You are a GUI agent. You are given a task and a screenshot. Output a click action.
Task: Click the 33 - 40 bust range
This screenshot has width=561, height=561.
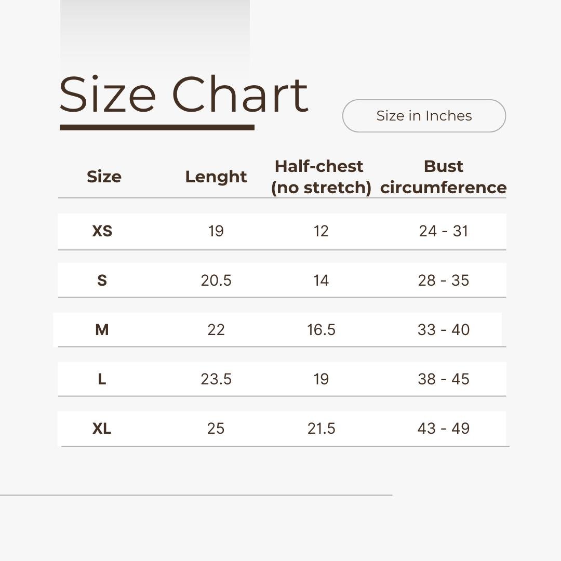point(444,329)
